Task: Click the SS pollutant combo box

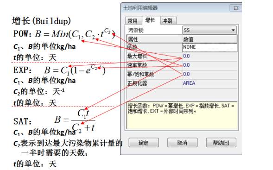Action: pyautogui.click(x=210, y=30)
